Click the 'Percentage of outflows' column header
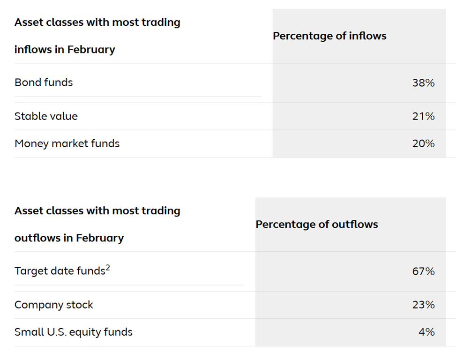The width and height of the screenshot is (456, 353). 317,225
